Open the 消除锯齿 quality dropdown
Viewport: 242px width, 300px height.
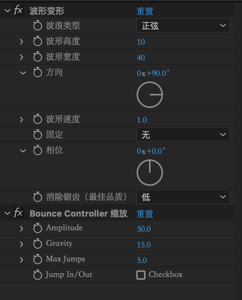coord(183,197)
